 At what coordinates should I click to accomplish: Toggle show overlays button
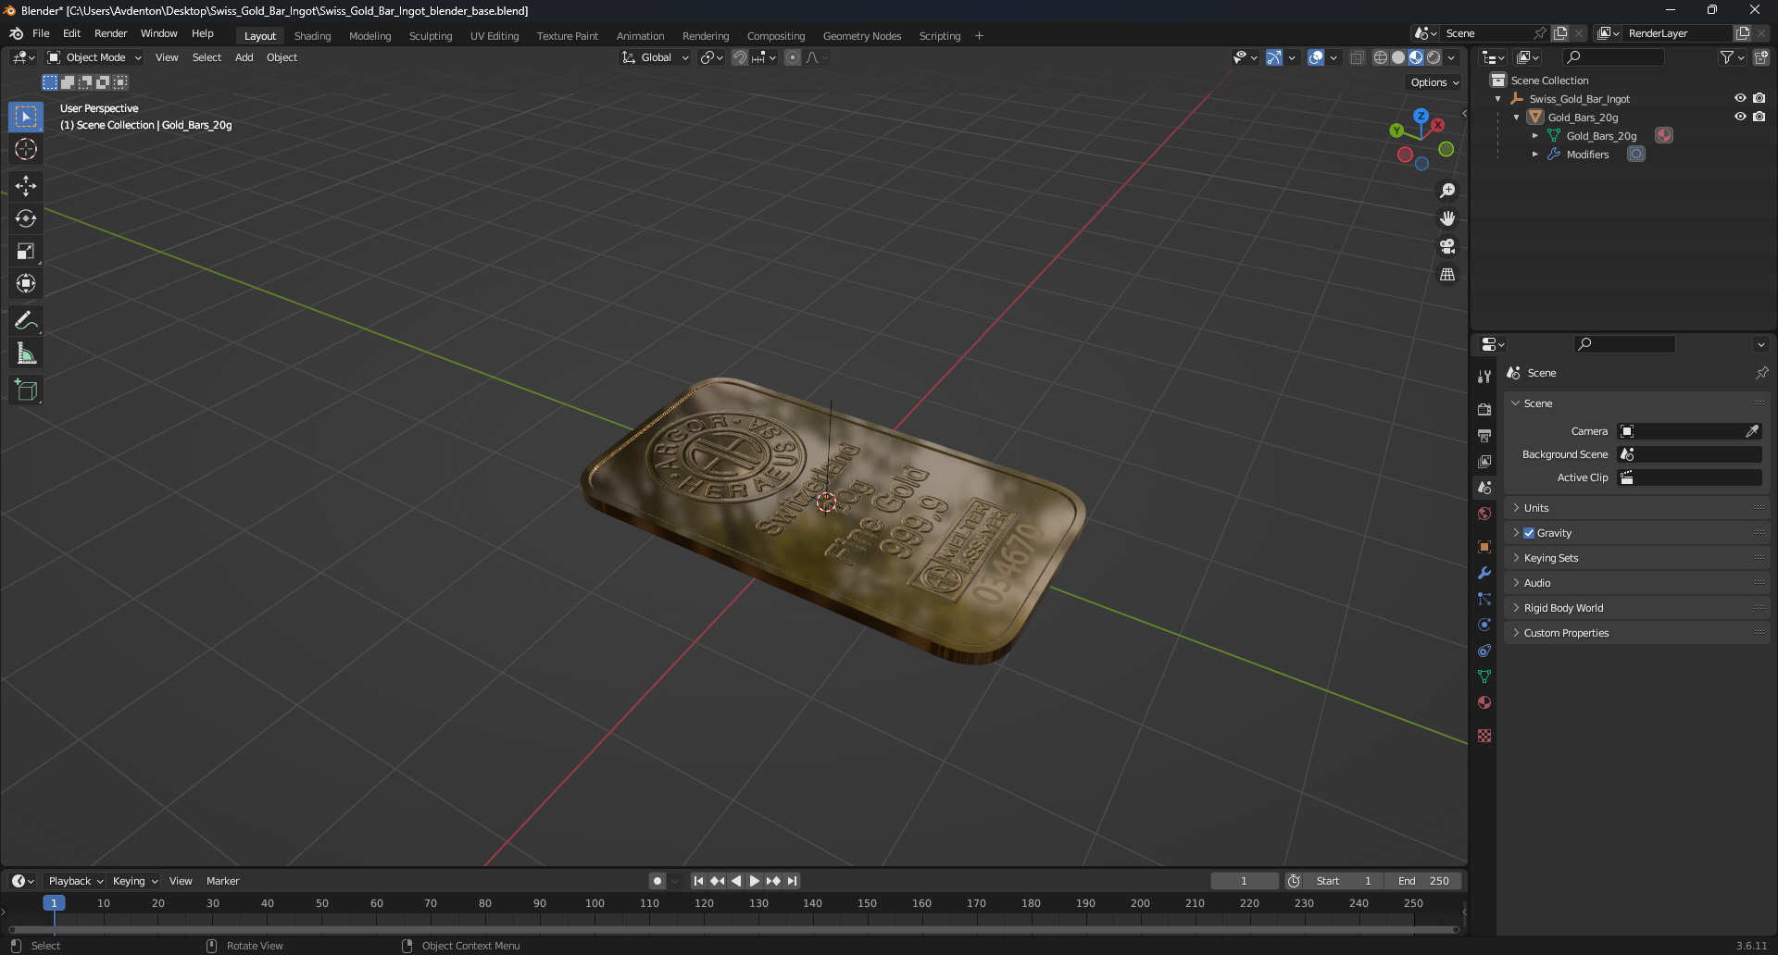coord(1316,57)
